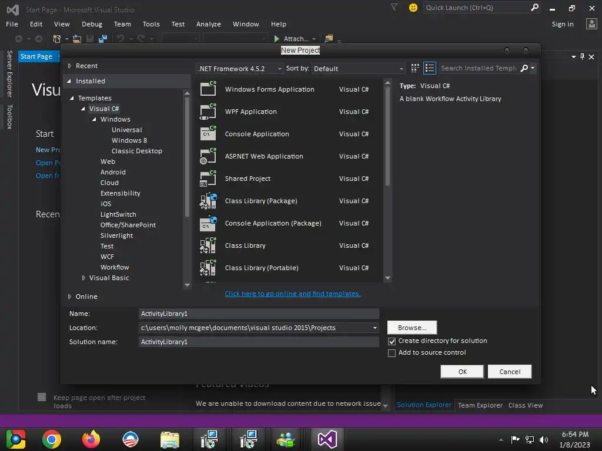This screenshot has width=602, height=451.
Task: Toggle Keep page open after project loads
Action: tap(42, 397)
